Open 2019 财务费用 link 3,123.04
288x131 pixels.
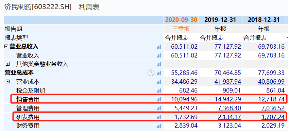(230, 126)
